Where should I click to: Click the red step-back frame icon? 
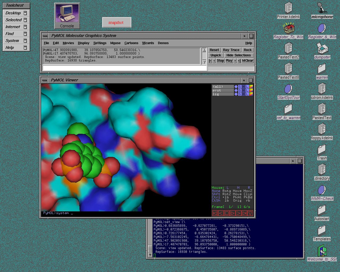[x=221, y=213]
